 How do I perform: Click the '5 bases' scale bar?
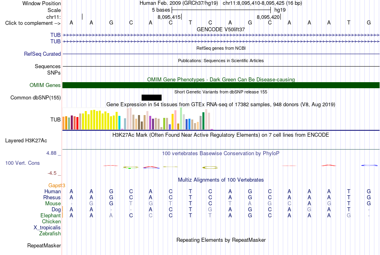[x=221, y=10]
